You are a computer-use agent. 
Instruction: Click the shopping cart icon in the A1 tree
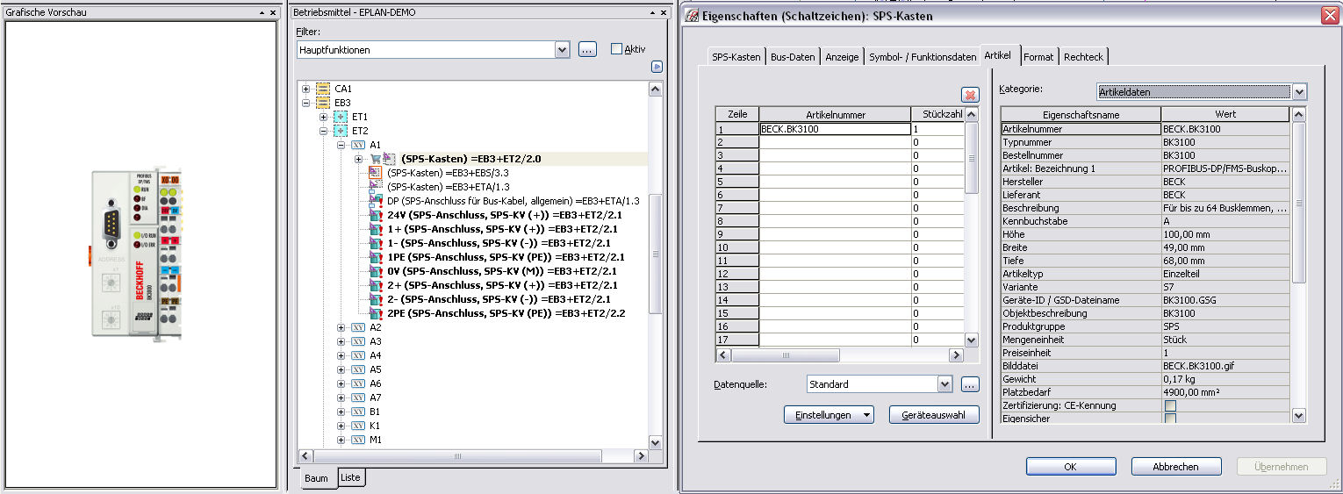[x=377, y=159]
